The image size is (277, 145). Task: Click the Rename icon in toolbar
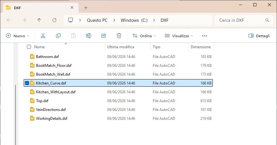point(89,36)
